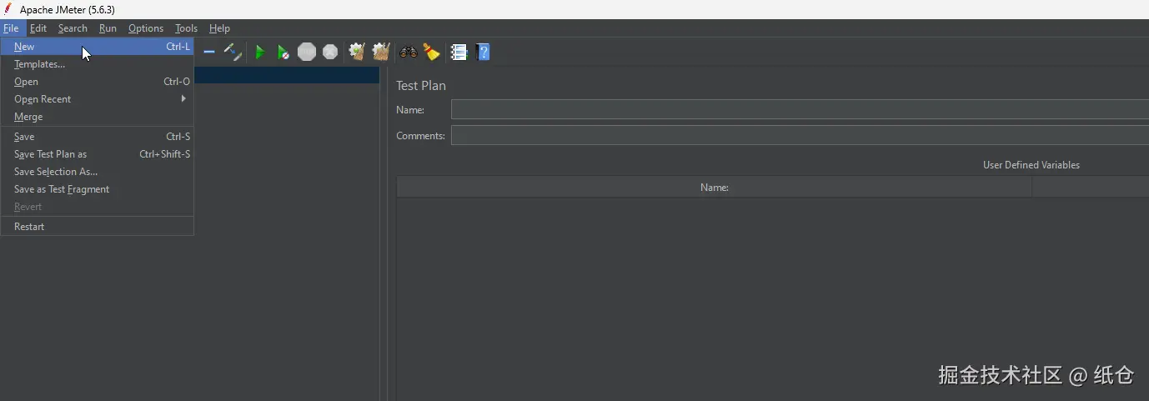Image resolution: width=1149 pixels, height=401 pixels.
Task: Click the Reset Search yellow broom icon
Action: [x=431, y=52]
